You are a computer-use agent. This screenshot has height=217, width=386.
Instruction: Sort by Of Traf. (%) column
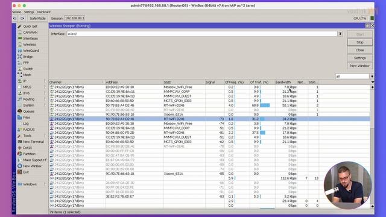[x=262, y=82]
